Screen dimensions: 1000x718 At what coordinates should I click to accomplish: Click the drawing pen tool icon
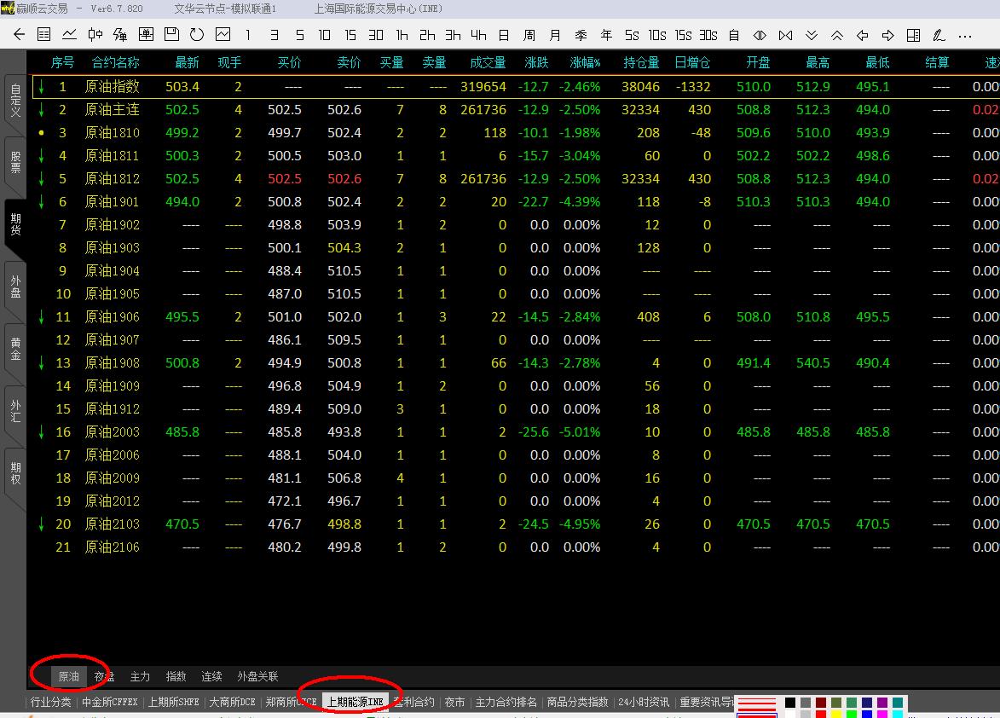click(939, 35)
